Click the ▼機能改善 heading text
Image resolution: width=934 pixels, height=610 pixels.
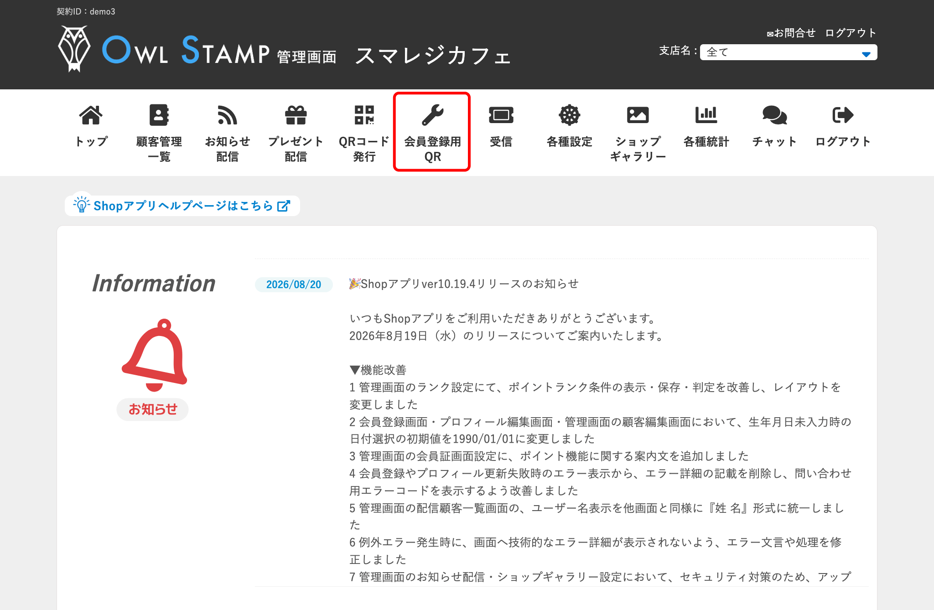pyautogui.click(x=378, y=370)
